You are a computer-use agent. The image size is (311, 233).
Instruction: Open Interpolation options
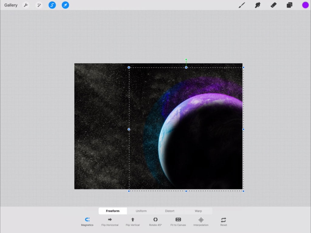(201, 221)
